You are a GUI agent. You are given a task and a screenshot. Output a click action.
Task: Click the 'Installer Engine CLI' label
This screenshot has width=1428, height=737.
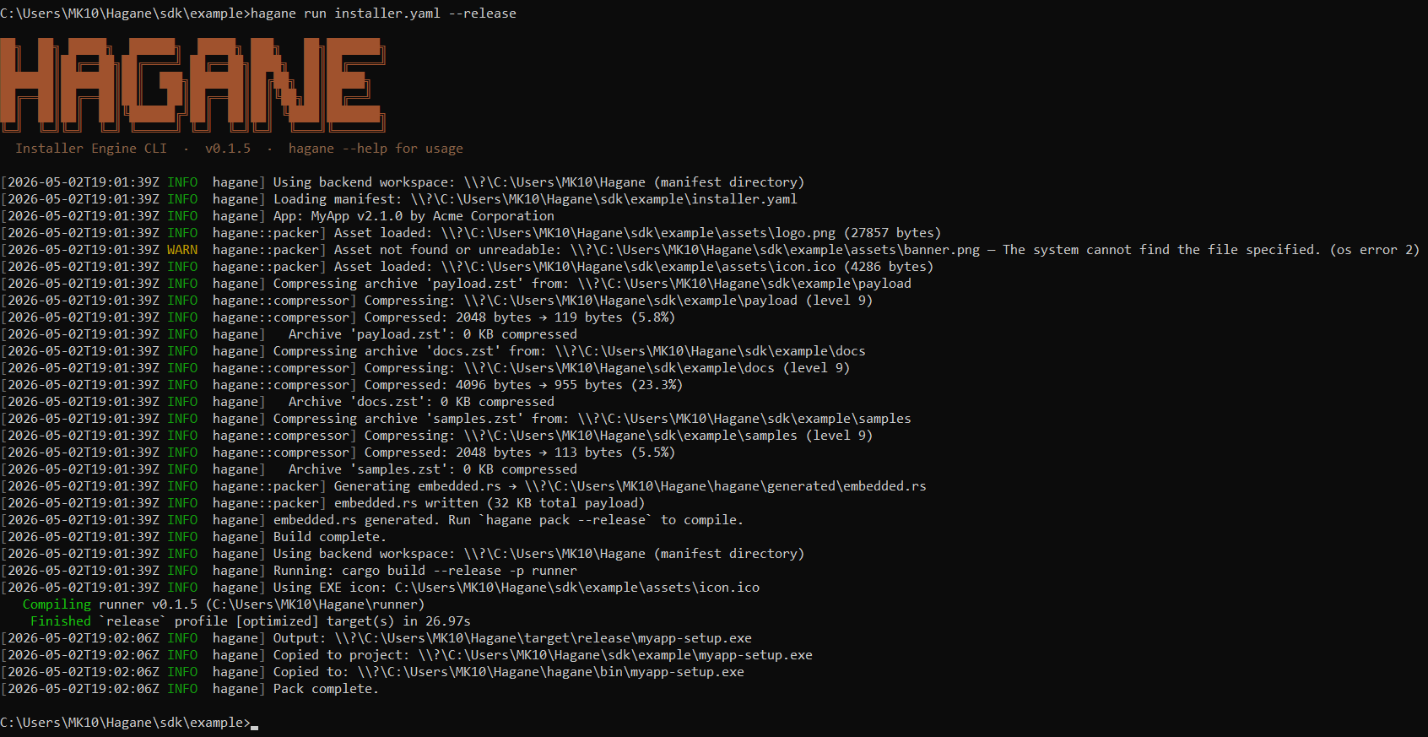coord(91,149)
